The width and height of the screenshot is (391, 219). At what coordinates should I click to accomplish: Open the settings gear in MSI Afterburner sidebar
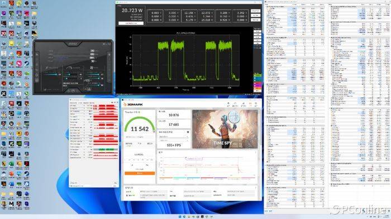[x=37, y=75]
